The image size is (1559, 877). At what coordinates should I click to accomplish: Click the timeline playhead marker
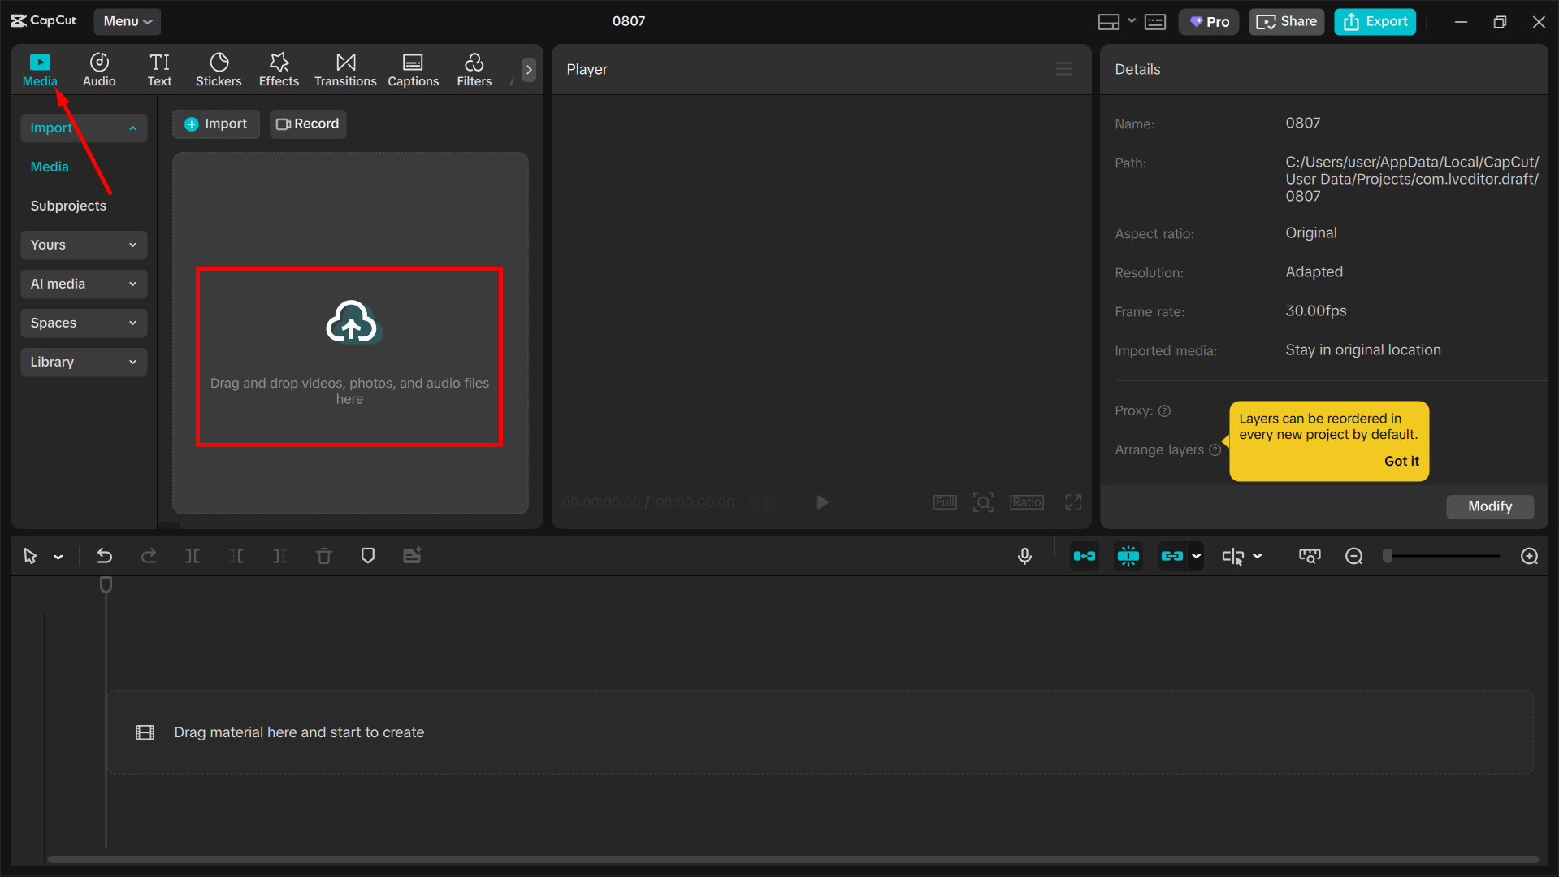106,584
